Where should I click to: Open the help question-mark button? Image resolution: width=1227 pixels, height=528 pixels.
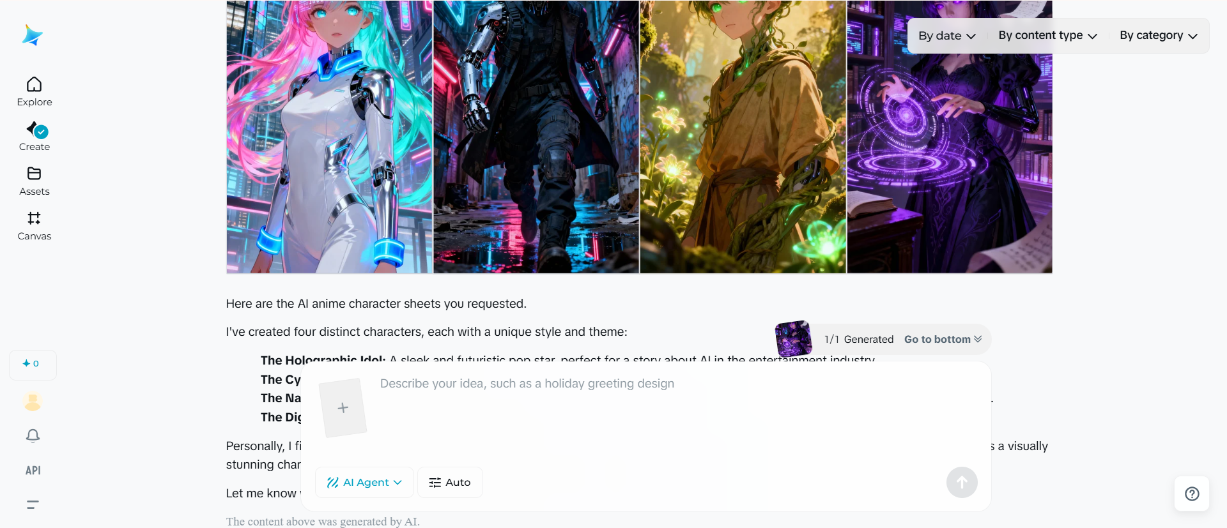(1192, 494)
